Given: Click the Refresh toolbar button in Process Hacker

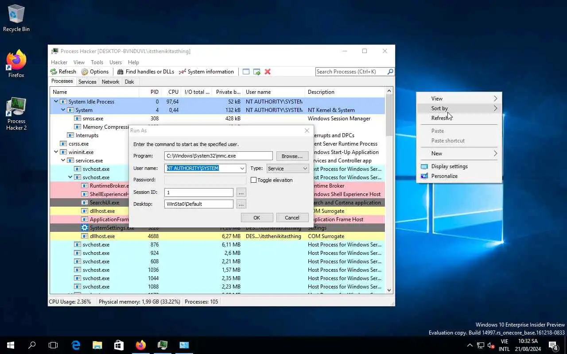Looking at the screenshot, I should pos(63,72).
